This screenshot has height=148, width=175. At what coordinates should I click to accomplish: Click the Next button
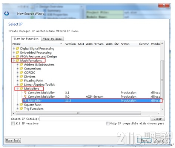(144, 140)
